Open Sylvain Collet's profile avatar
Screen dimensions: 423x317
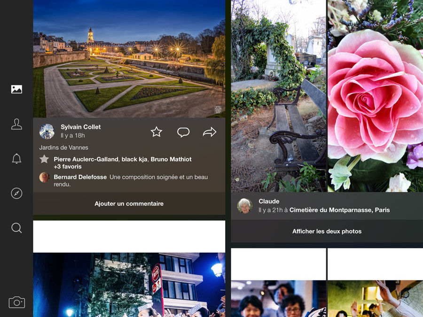(x=47, y=131)
